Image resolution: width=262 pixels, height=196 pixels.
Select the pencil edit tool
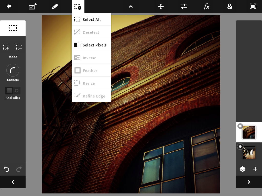55,7
